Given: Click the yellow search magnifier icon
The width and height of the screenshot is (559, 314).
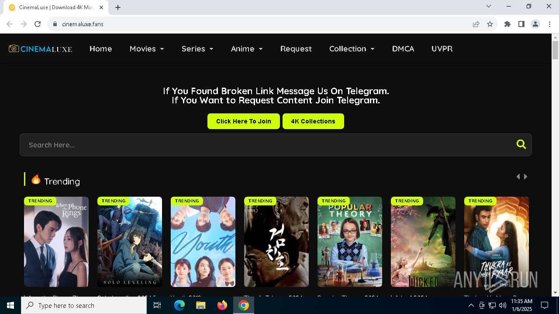Looking at the screenshot, I should (x=521, y=144).
